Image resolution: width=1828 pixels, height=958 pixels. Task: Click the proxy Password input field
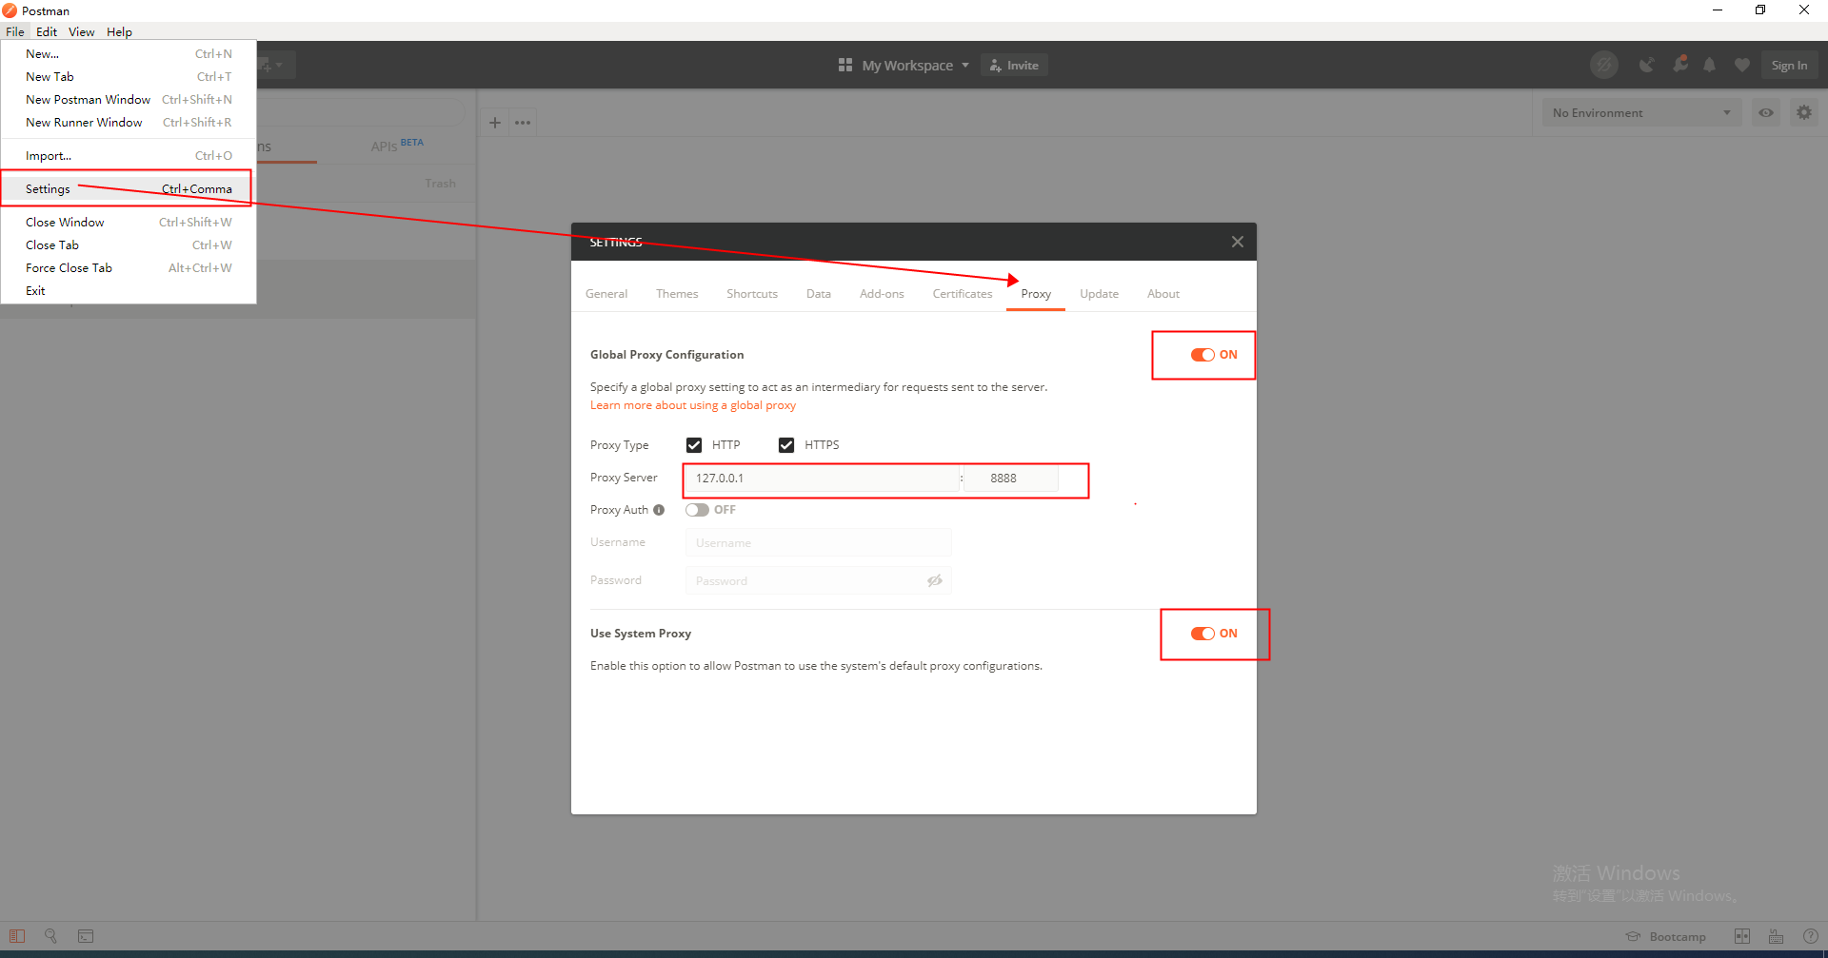tap(818, 580)
